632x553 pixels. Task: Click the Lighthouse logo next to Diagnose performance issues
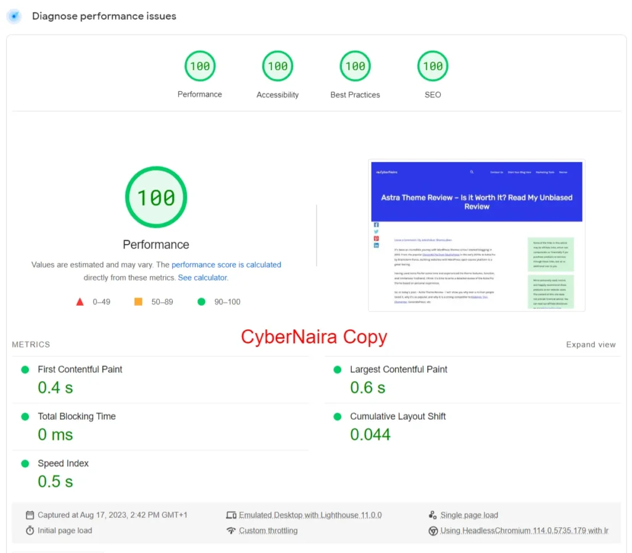pyautogui.click(x=14, y=16)
